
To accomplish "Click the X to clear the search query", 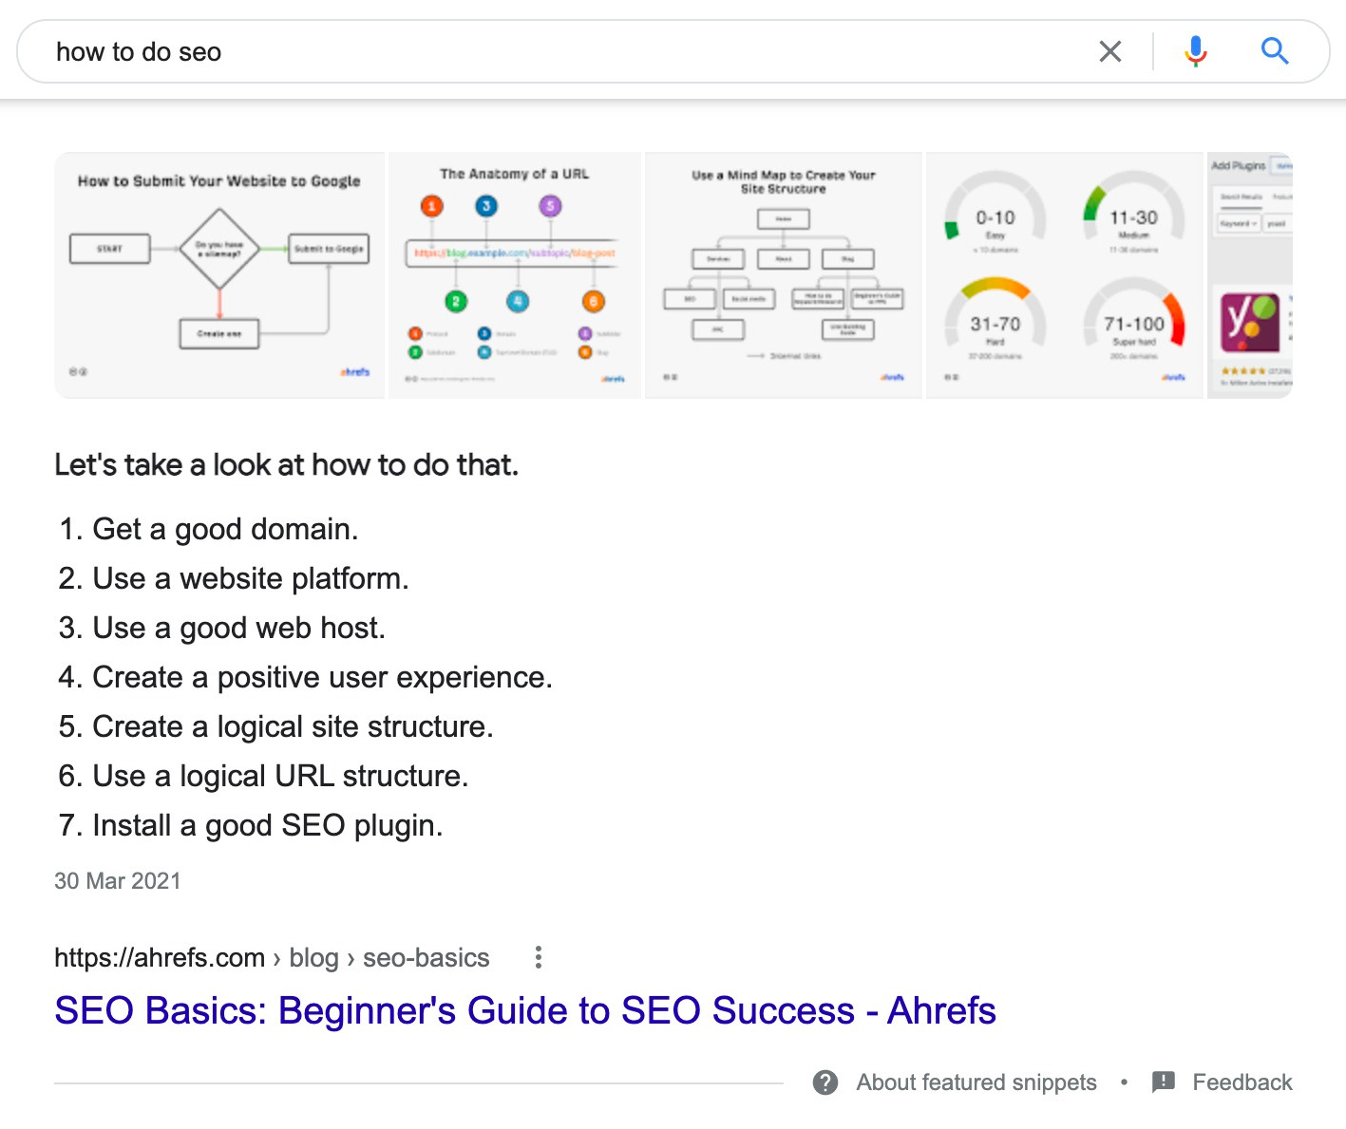I will [1109, 51].
